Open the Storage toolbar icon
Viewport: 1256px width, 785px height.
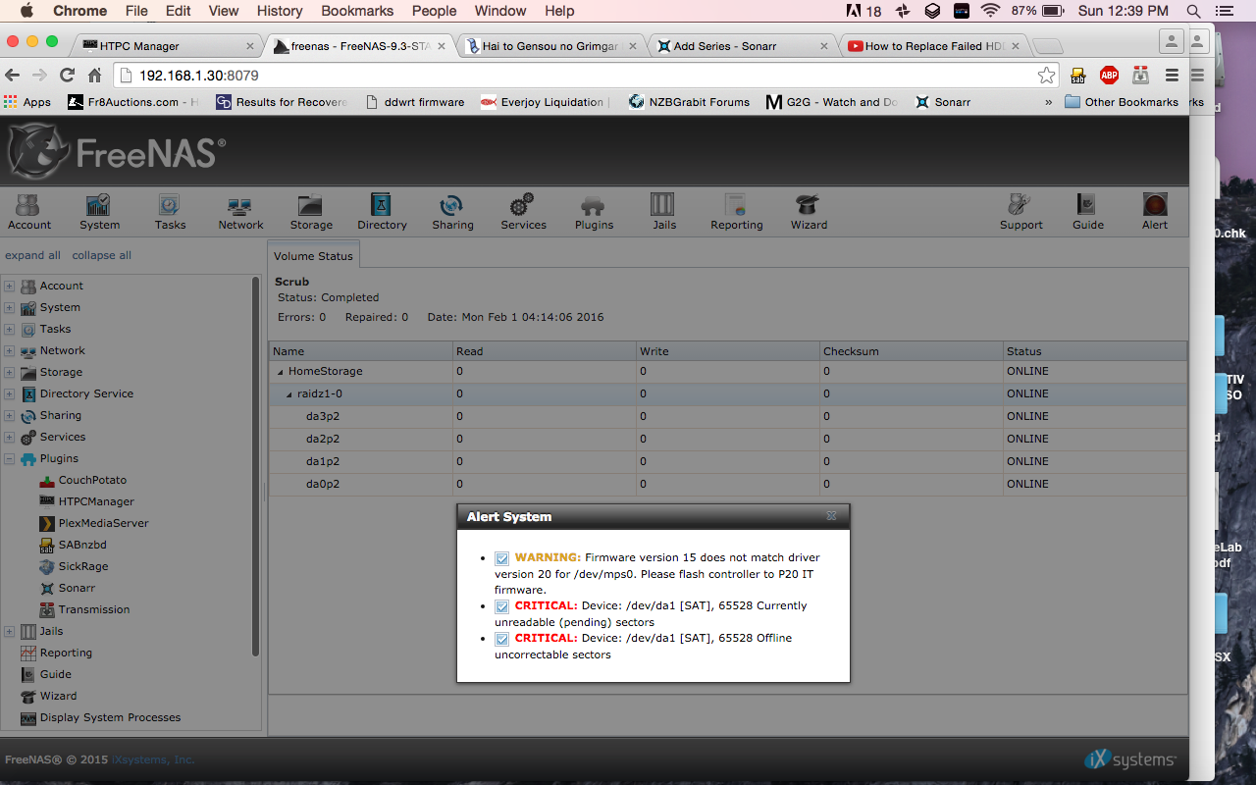coord(311,211)
